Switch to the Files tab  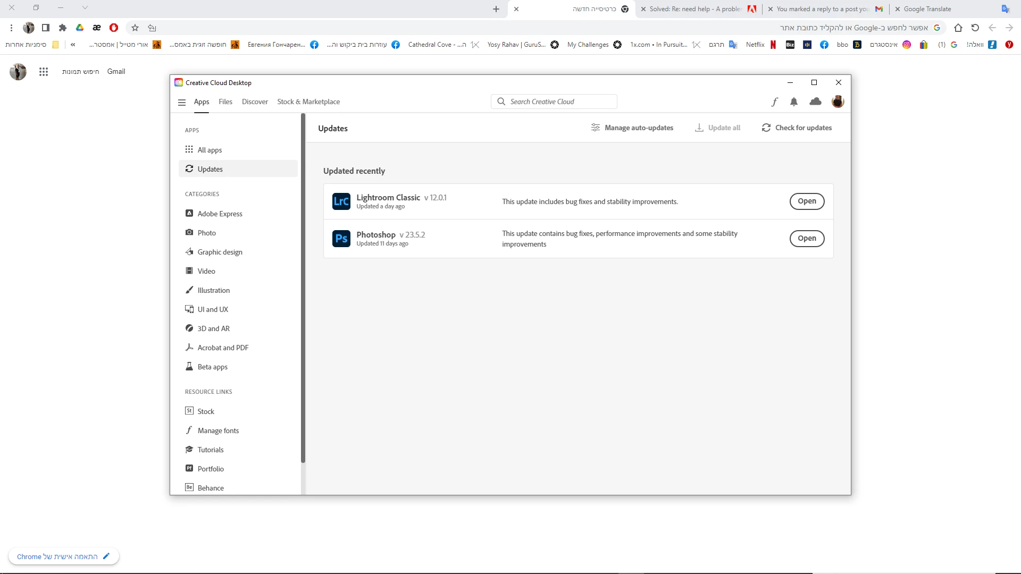point(225,102)
